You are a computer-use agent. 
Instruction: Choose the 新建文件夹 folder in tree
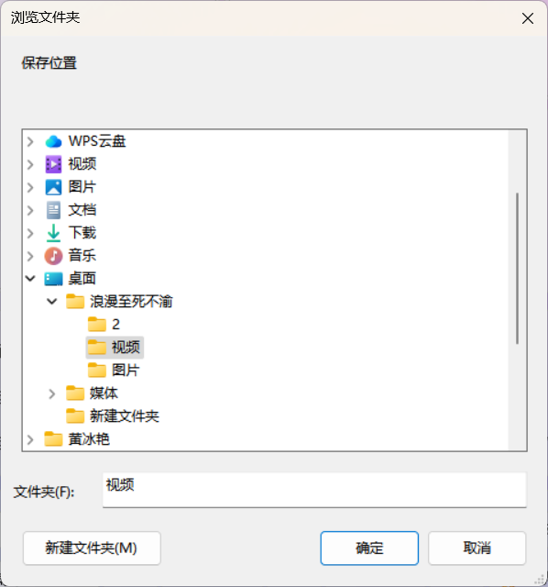click(x=113, y=415)
